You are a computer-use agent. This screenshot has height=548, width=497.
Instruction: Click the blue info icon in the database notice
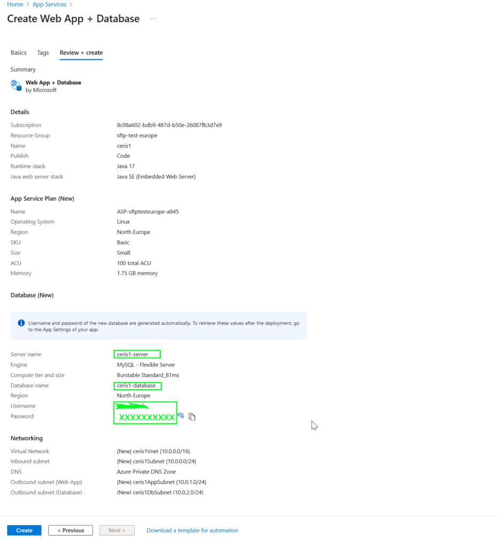coord(21,323)
